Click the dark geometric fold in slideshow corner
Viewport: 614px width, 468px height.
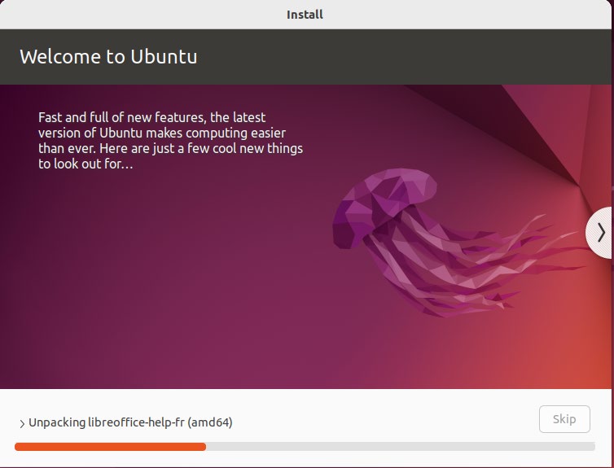click(509, 125)
